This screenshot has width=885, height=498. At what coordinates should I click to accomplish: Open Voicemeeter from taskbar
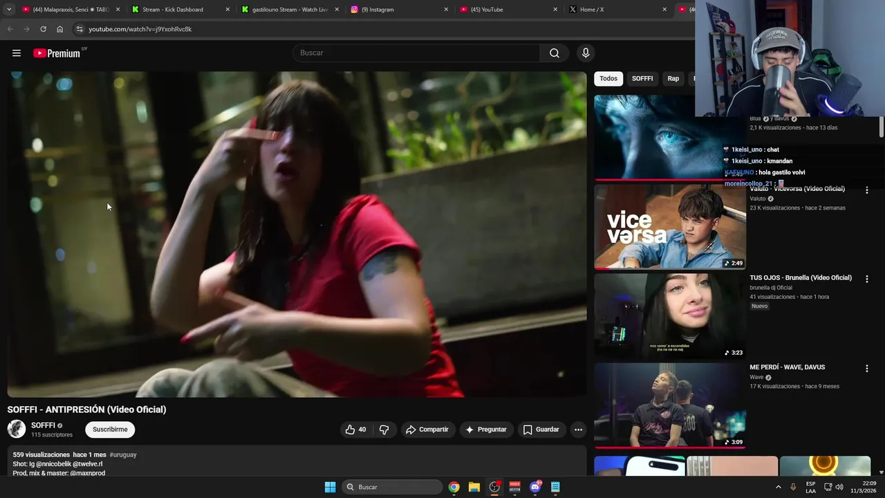[x=514, y=487]
